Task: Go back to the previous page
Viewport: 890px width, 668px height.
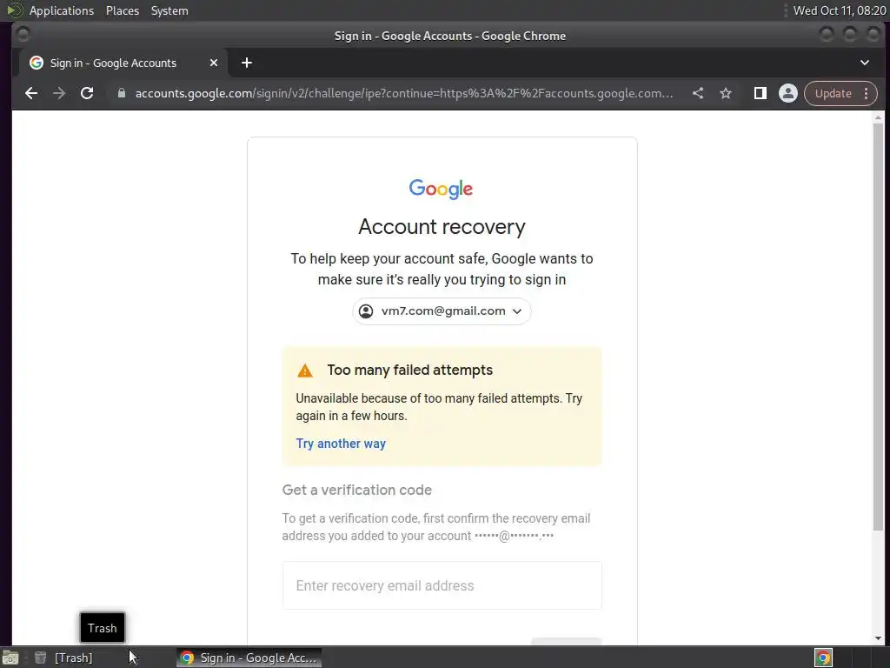Action: tap(31, 93)
